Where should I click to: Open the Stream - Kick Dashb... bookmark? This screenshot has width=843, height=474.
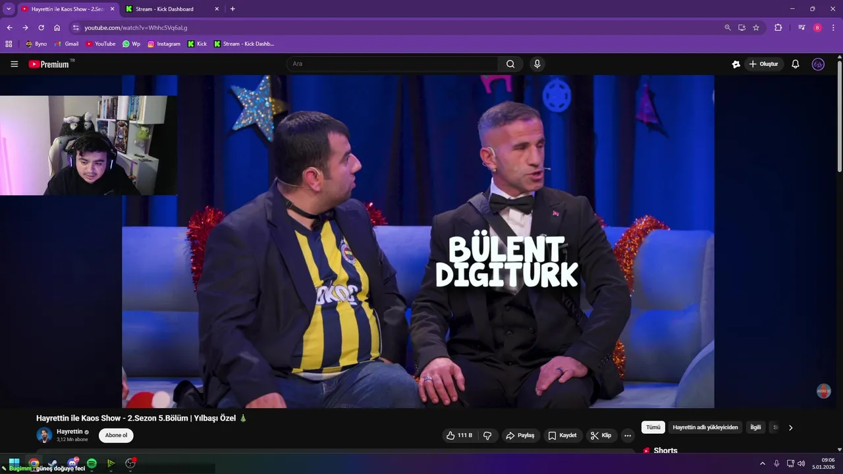pyautogui.click(x=244, y=44)
